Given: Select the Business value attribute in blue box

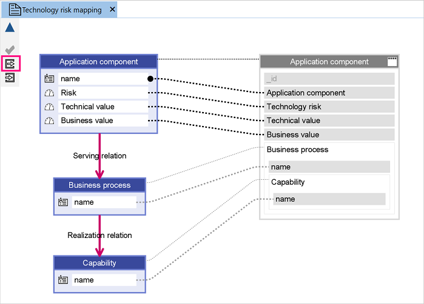Looking at the screenshot, I should [x=103, y=121].
